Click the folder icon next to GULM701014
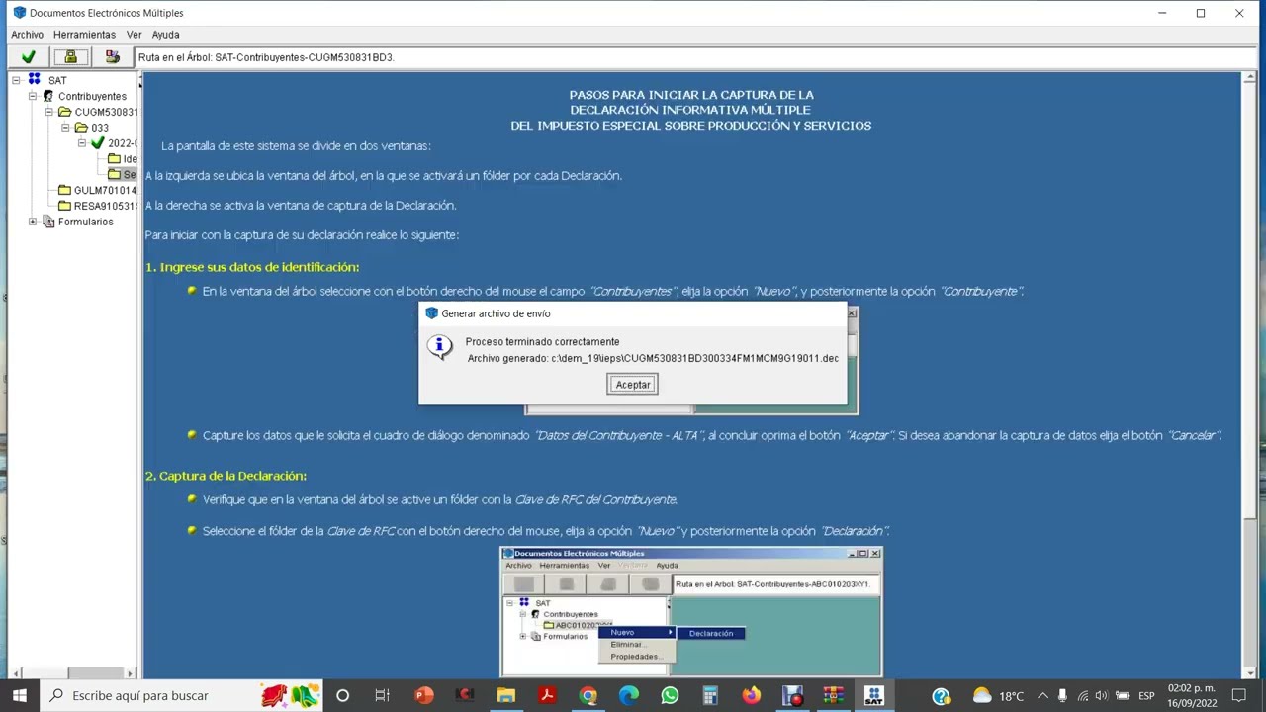 coord(65,190)
